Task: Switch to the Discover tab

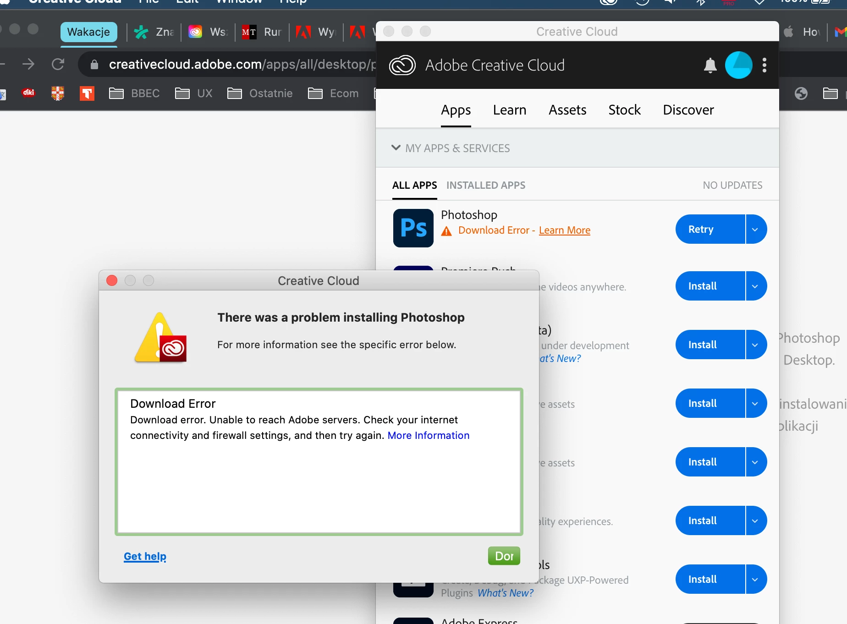Action: 688,110
